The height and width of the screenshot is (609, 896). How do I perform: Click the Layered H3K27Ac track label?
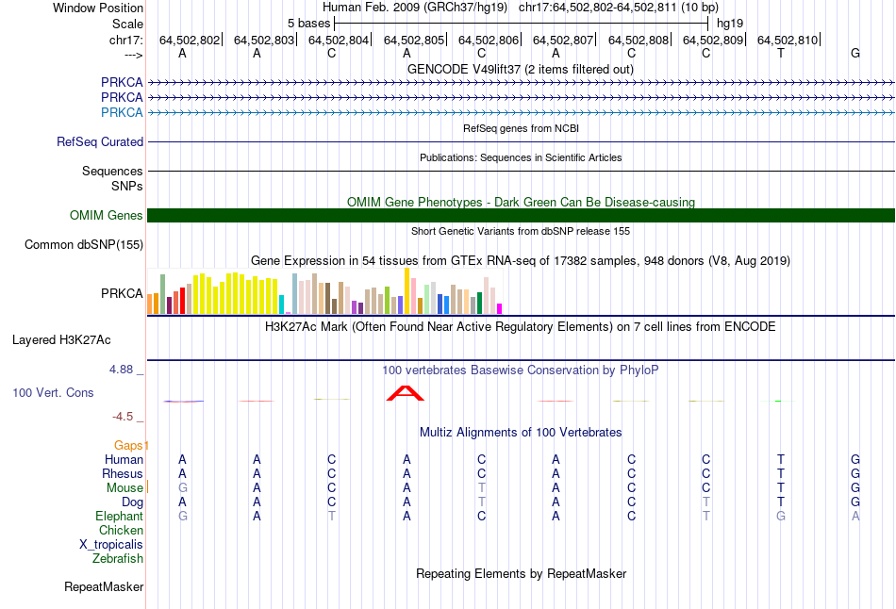click(x=61, y=340)
